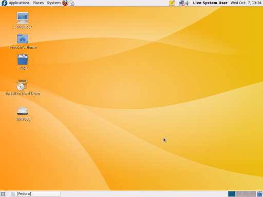Open the System menu
The height and width of the screenshot is (197, 263).
(54, 3)
